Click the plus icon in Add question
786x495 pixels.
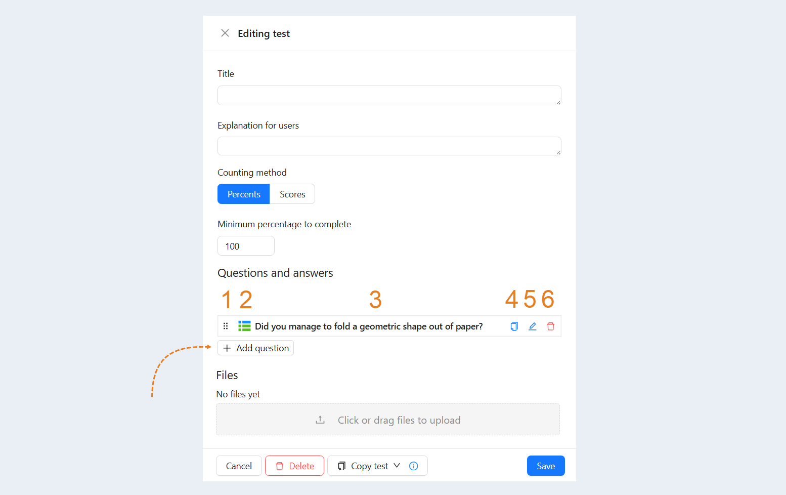227,348
